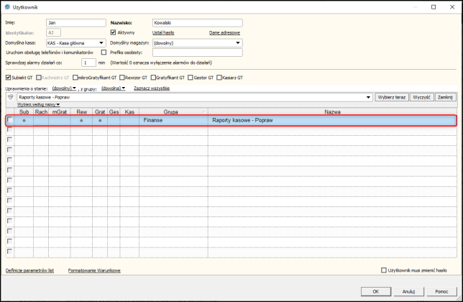Image resolution: width=463 pixels, height=302 pixels.
Task: Click the Grat column header
Action: point(100,112)
